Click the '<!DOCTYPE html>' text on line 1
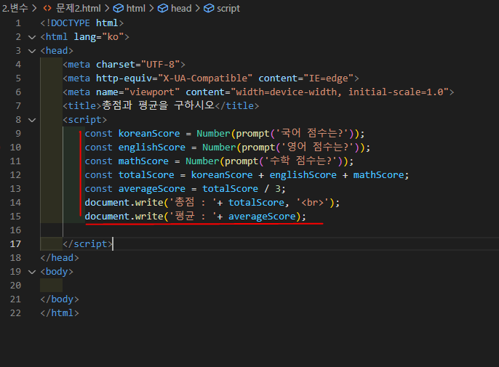This screenshot has height=367, width=499. [x=82, y=23]
